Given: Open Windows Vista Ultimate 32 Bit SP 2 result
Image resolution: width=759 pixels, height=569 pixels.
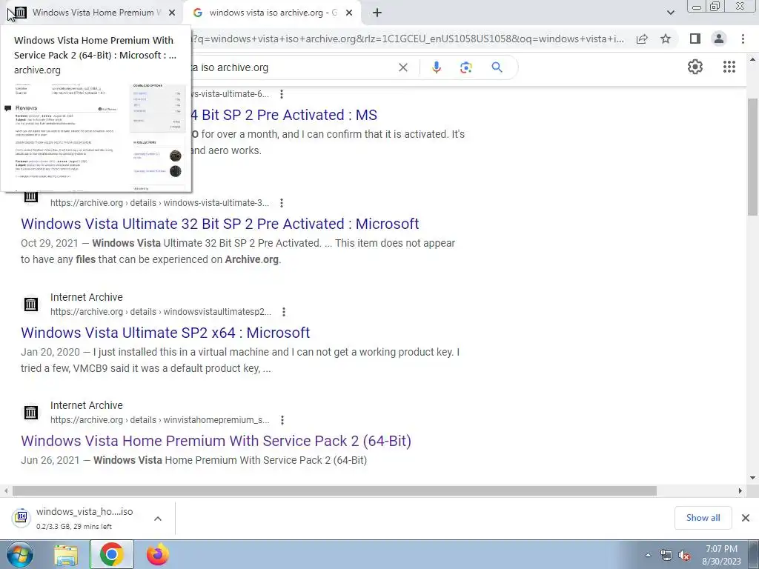Looking at the screenshot, I should (x=219, y=224).
